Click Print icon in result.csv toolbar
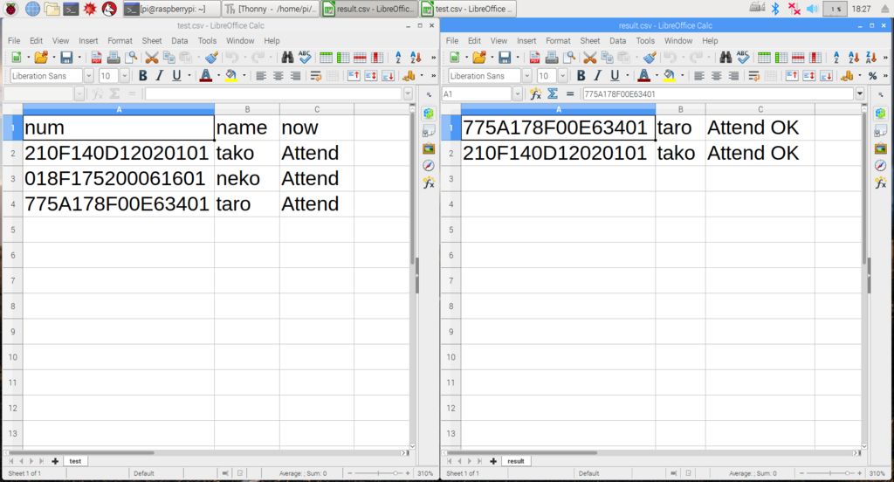Image resolution: width=894 pixels, height=482 pixels. (551, 58)
